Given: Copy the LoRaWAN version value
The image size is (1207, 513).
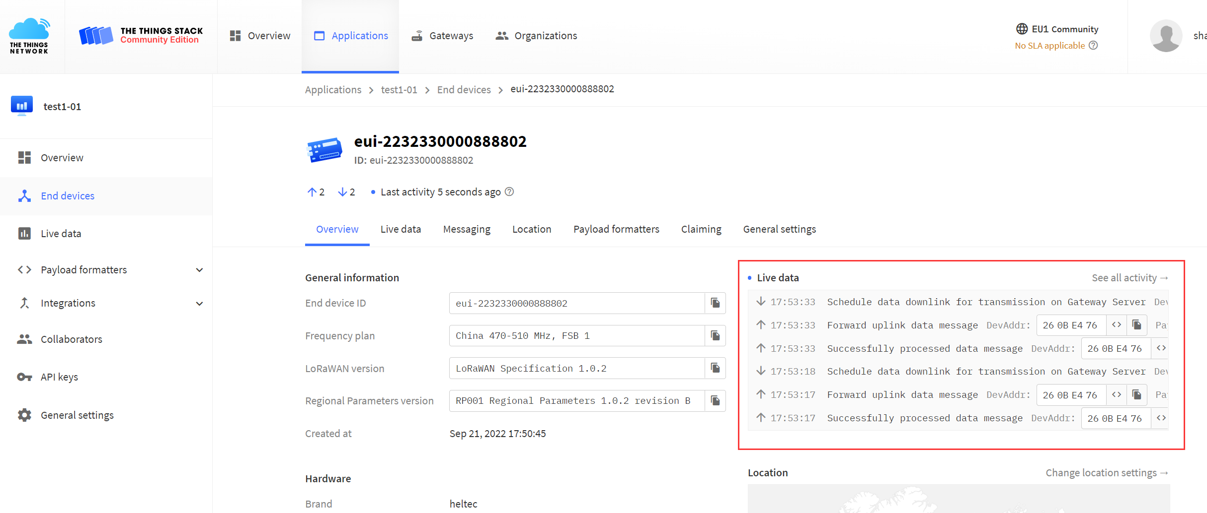Looking at the screenshot, I should tap(715, 368).
